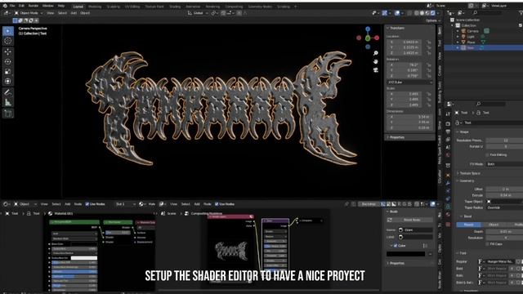The width and height of the screenshot is (523, 294).
Task: Adjust the Metallic slider in Principled BSDF
Action: click(74, 272)
